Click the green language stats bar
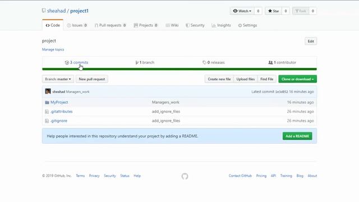Viewport: 359px width, 202px height. pyautogui.click(x=179, y=69)
